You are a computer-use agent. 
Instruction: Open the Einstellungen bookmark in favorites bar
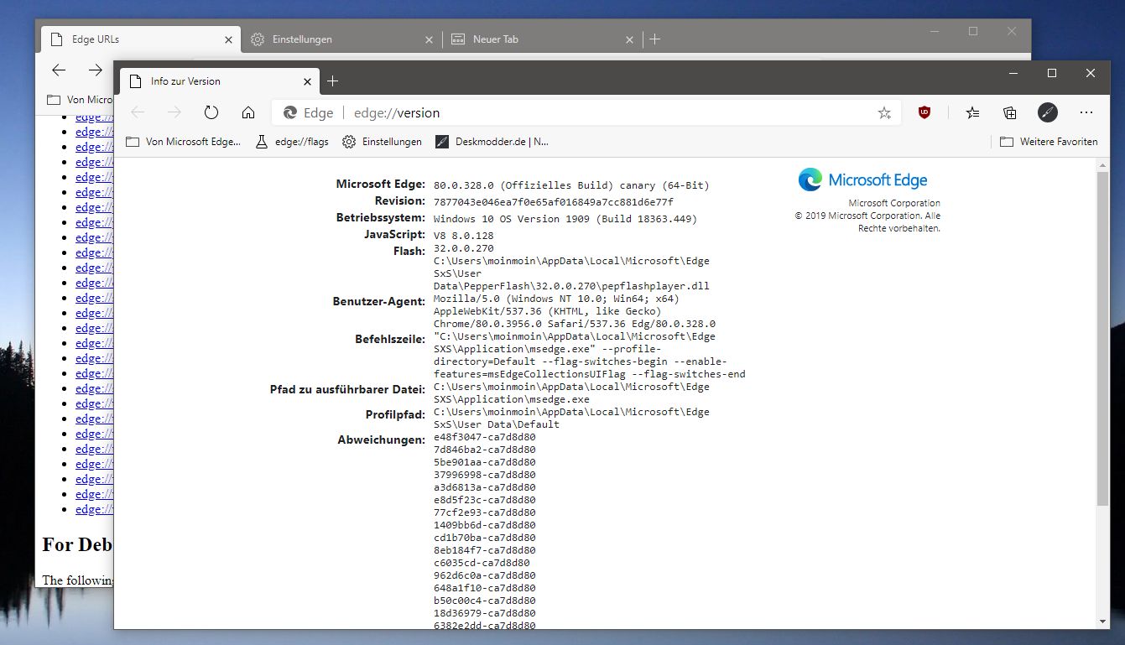point(382,142)
